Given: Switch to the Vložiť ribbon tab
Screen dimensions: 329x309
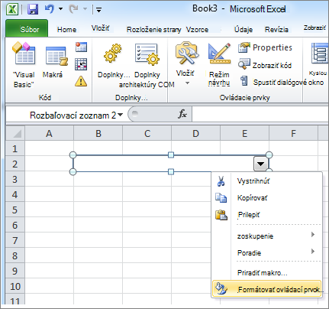Looking at the screenshot, I should coord(100,28).
